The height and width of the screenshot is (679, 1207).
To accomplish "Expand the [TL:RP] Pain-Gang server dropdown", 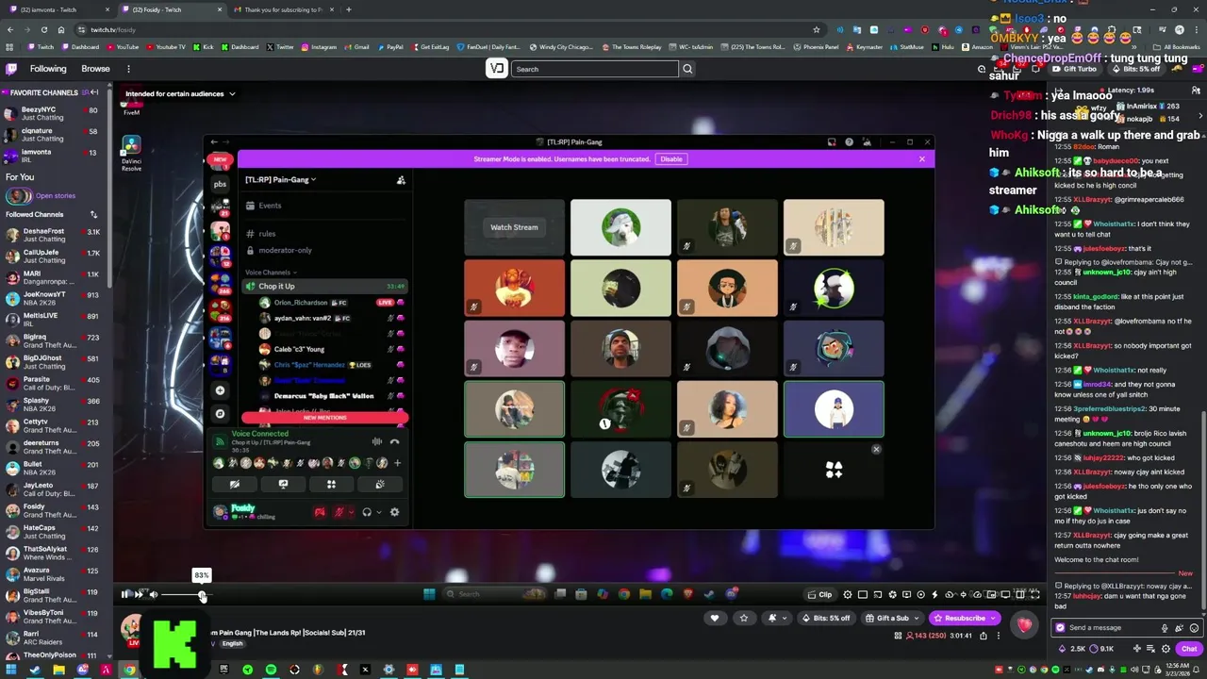I will click(280, 179).
